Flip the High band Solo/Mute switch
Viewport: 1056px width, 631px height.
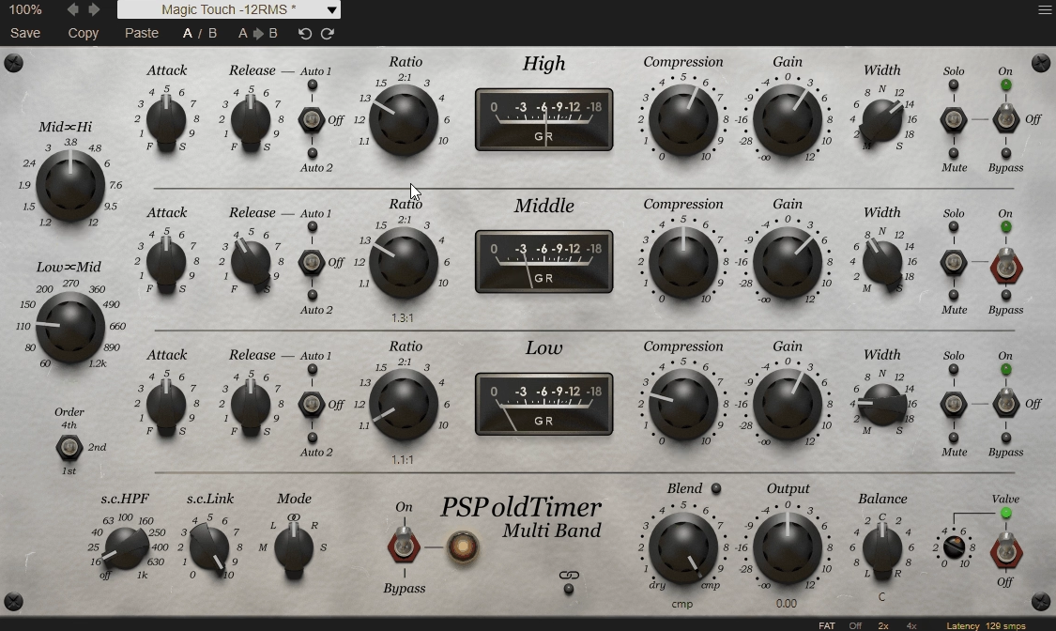click(954, 120)
